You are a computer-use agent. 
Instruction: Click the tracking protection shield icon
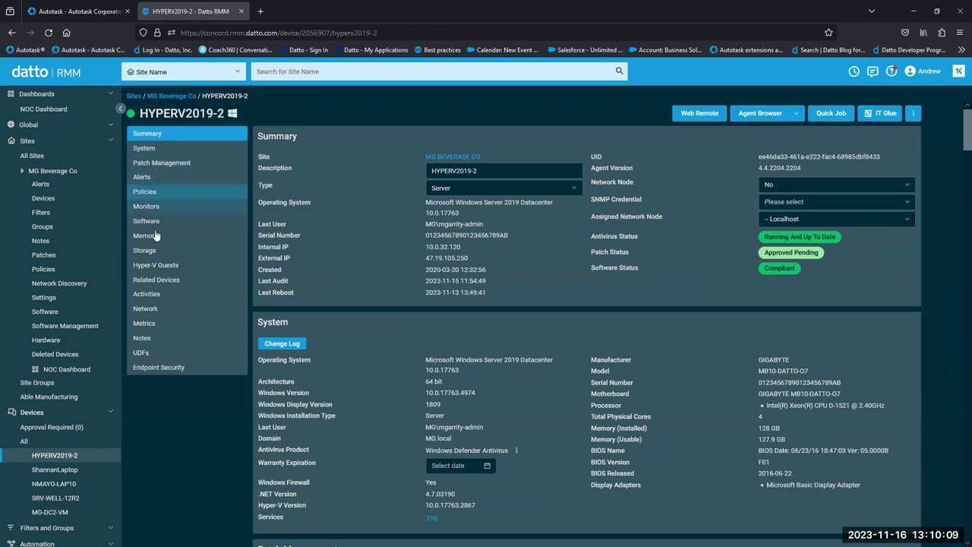pos(144,33)
